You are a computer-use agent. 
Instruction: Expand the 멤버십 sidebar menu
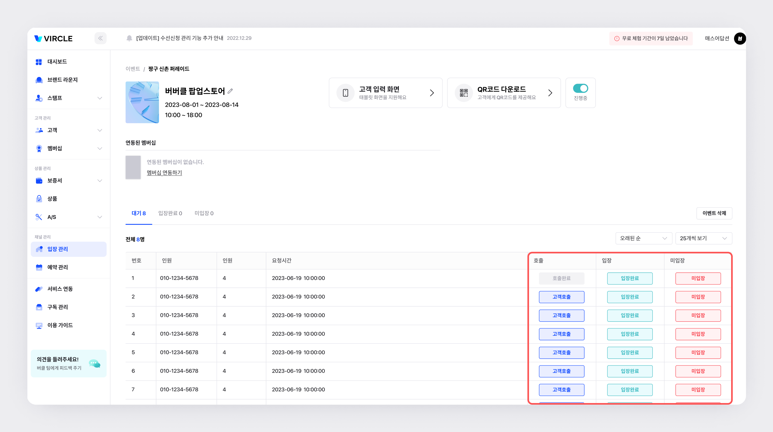pos(100,148)
